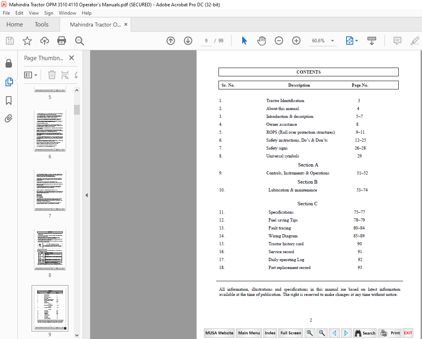422x339 pixels.
Task: Zoom in using plus circle
Action: point(296,41)
